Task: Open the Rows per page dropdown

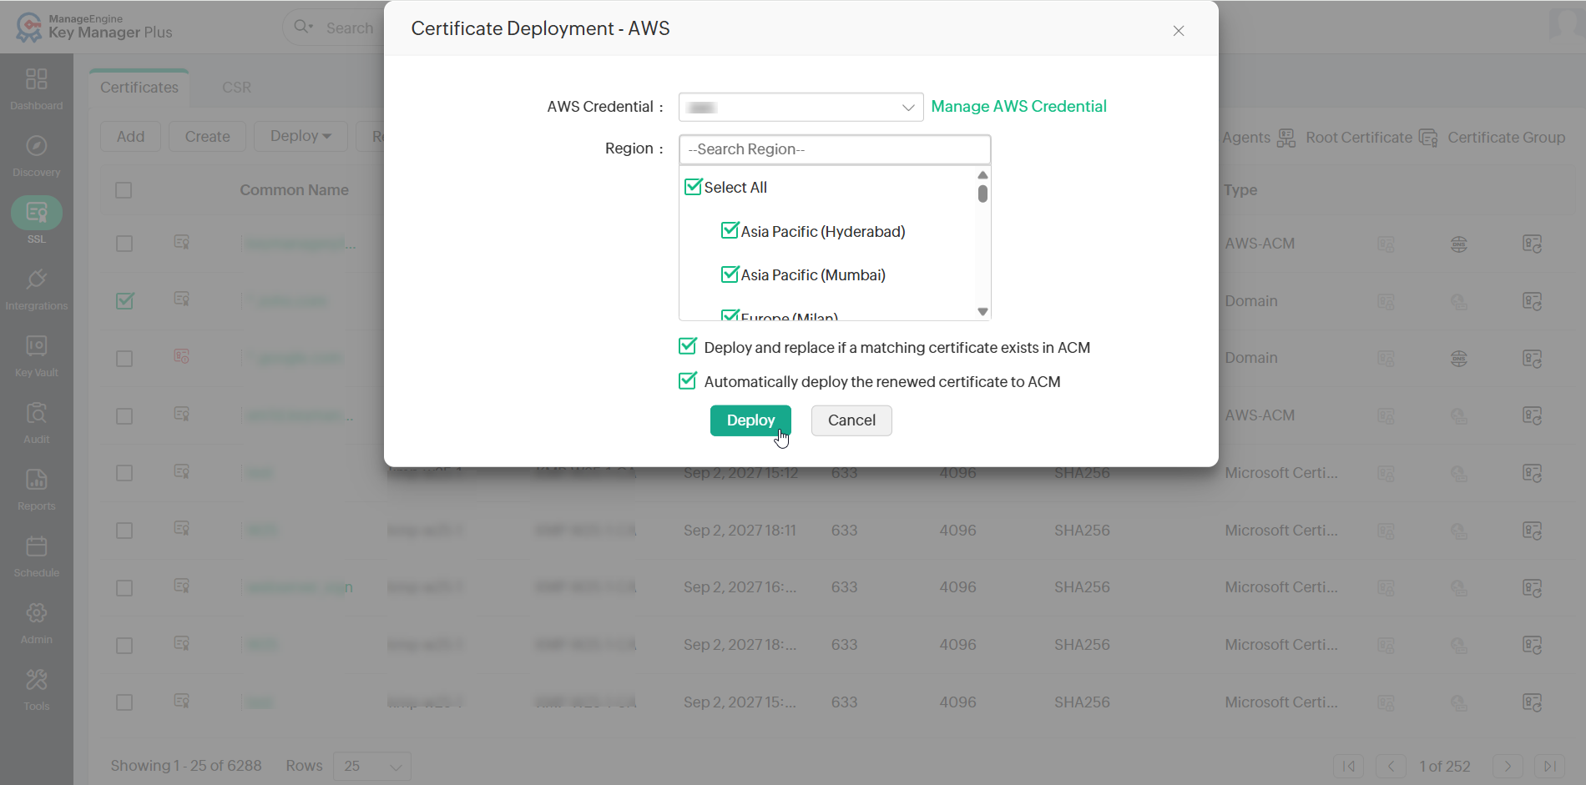Action: [x=371, y=766]
